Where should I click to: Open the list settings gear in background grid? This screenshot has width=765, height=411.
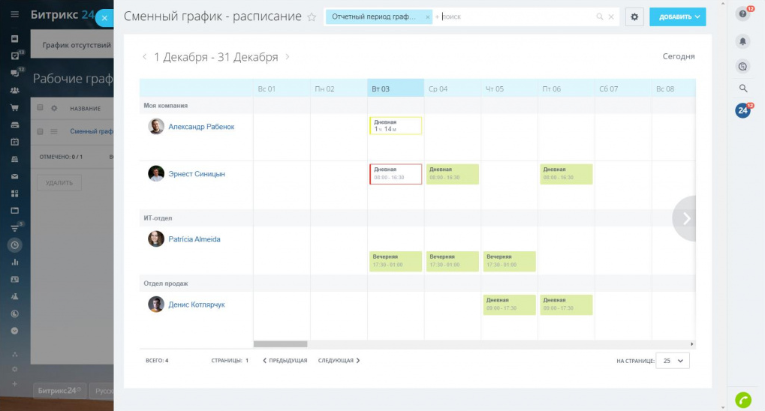tap(54, 108)
